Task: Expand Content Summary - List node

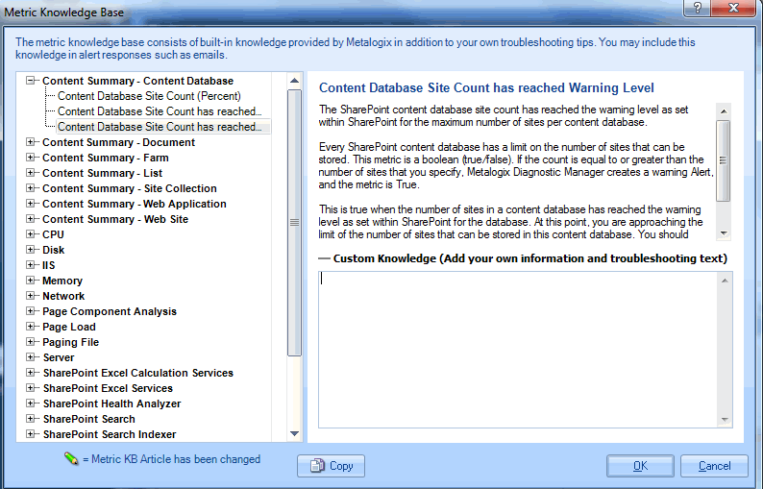Action: click(x=30, y=173)
